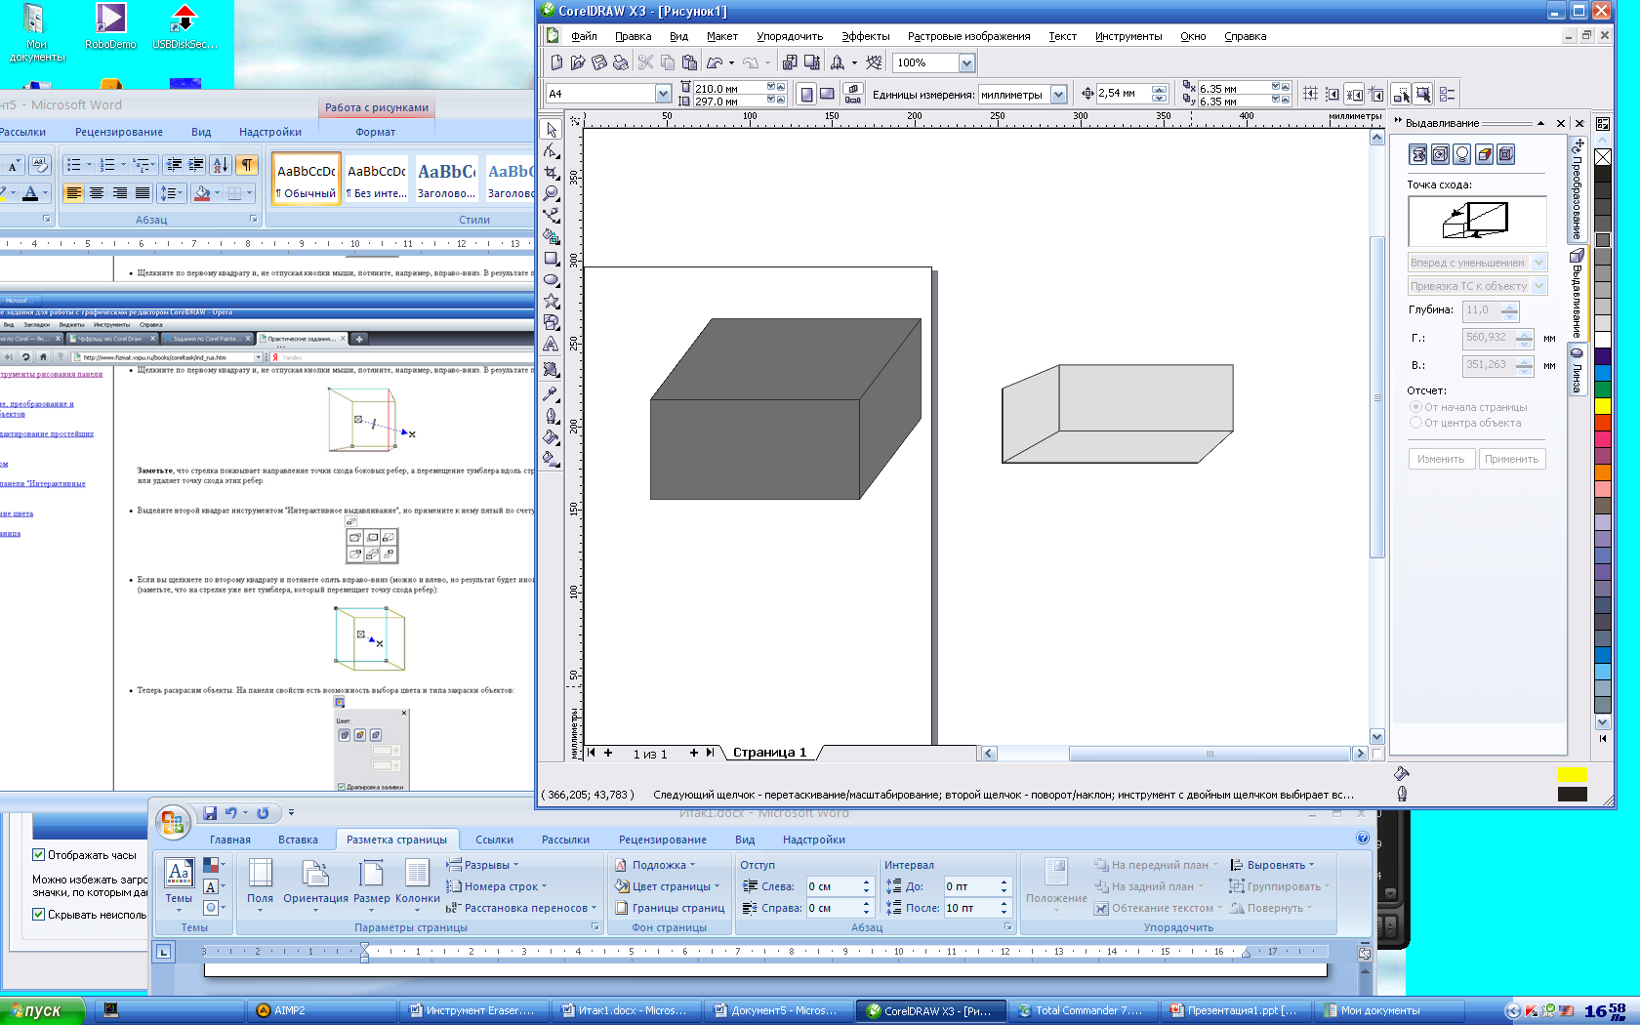Click New document icon in CorelDRAW toolbar

pos(556,62)
